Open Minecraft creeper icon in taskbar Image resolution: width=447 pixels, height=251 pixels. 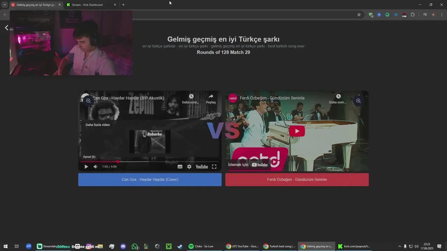[x=169, y=246]
